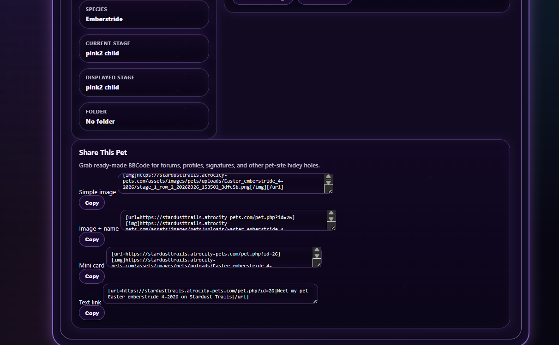Image resolution: width=559 pixels, height=345 pixels.
Task: Click the scroll-up arrow in Mini card box
Action: (x=317, y=250)
